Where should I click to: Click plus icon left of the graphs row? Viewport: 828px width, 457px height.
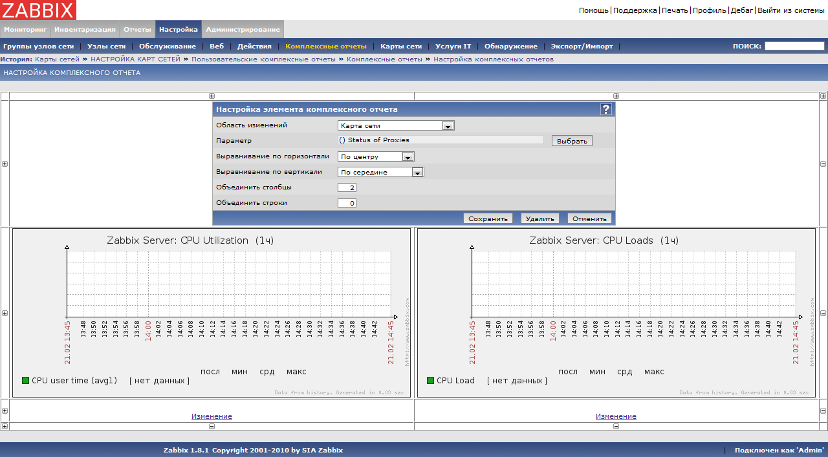[5, 313]
